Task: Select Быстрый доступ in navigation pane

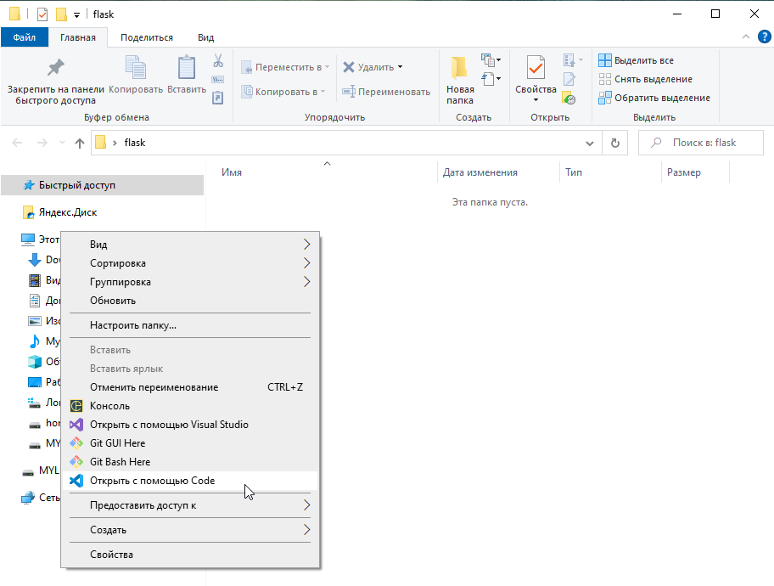Action: pos(76,185)
